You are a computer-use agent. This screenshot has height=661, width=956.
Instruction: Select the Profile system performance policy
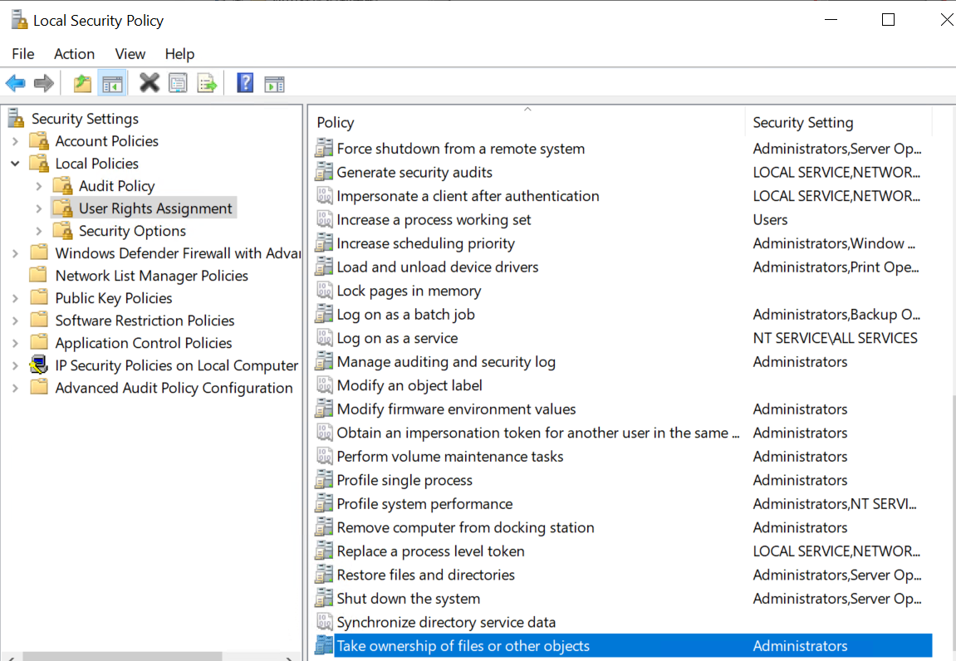tap(424, 504)
